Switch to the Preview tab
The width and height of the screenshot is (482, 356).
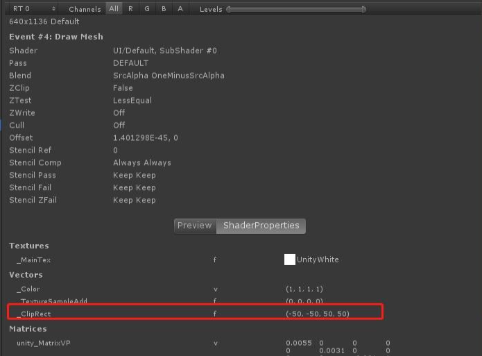point(195,226)
